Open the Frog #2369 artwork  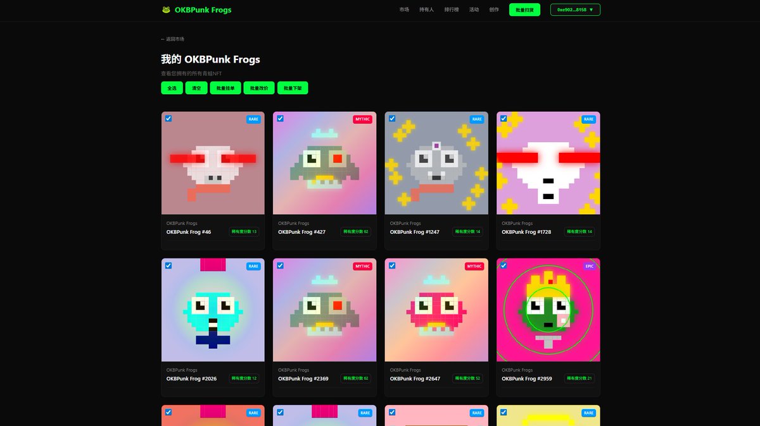tap(324, 310)
